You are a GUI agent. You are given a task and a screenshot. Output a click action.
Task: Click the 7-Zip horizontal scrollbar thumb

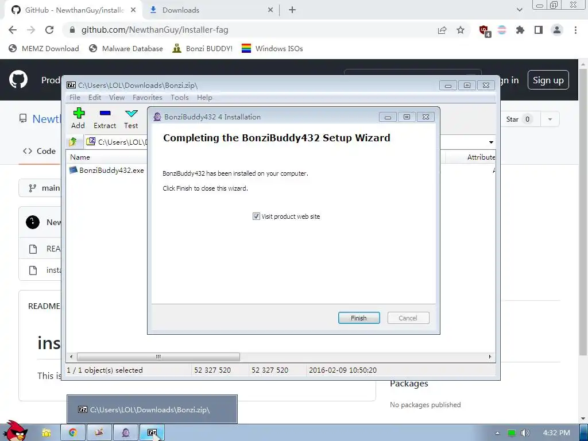tap(158, 357)
